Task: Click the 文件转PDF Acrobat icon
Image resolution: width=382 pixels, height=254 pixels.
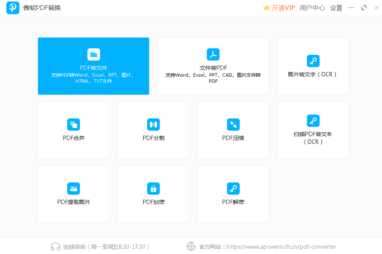Action: pos(213,54)
